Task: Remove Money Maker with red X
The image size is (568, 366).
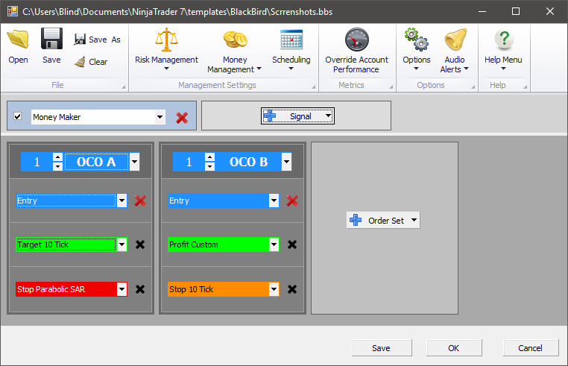Action: click(x=182, y=118)
